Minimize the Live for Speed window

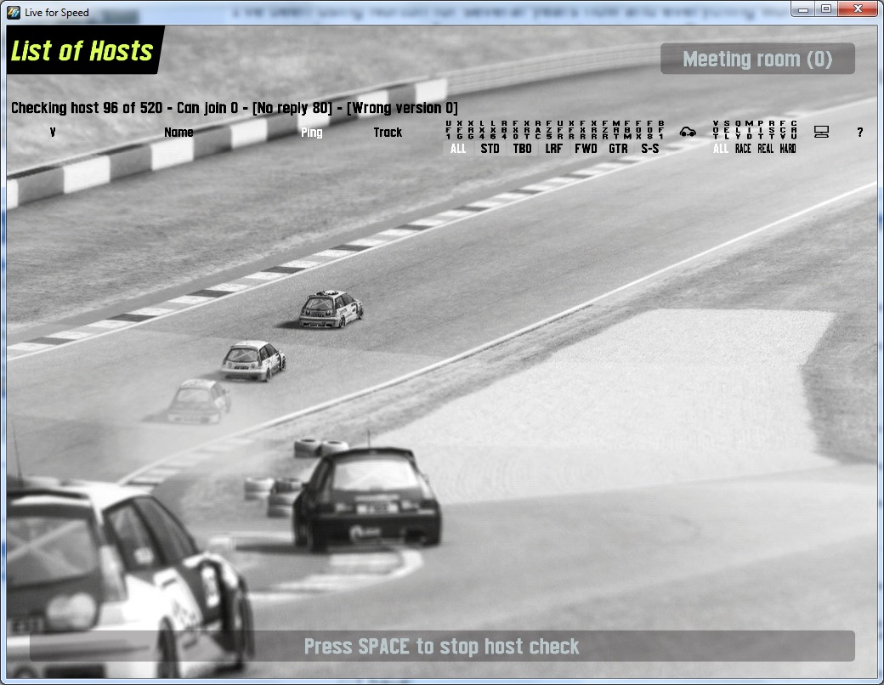click(x=802, y=9)
